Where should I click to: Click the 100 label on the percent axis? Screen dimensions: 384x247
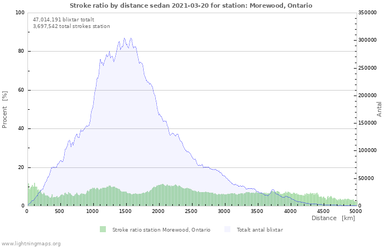(20, 13)
